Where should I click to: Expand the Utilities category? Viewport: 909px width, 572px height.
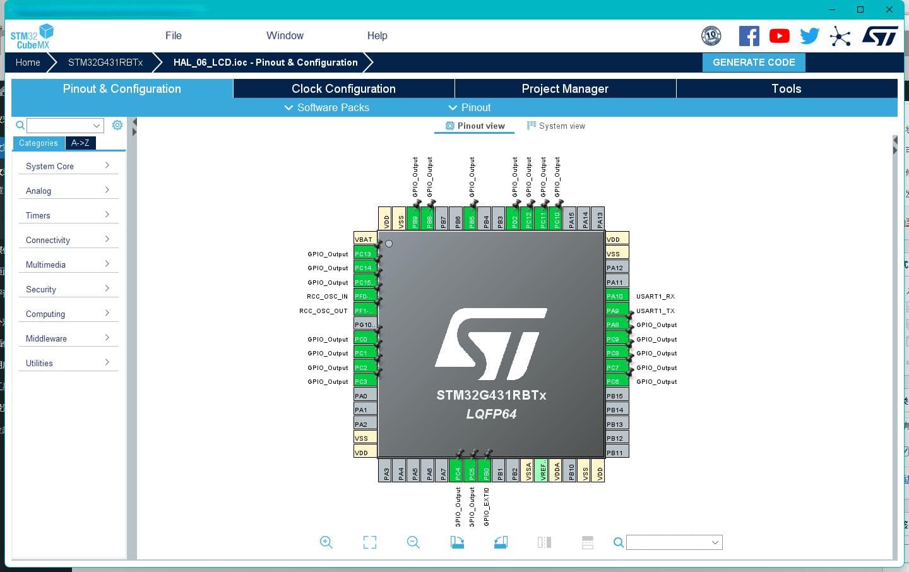pos(68,363)
